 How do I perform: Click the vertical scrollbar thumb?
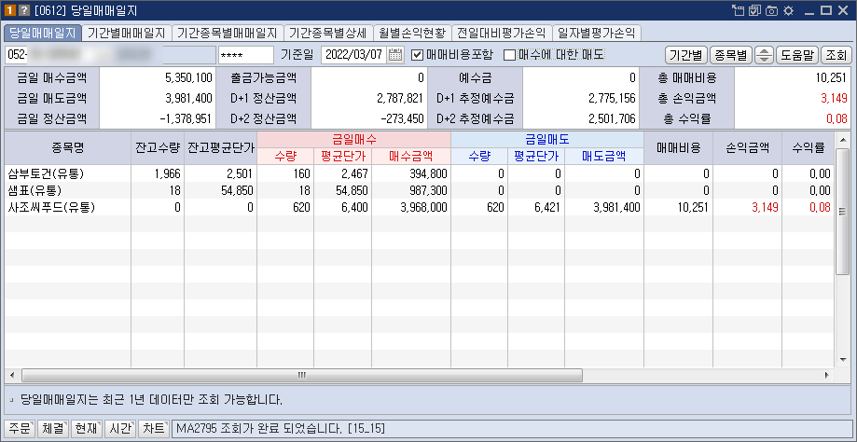[842, 212]
